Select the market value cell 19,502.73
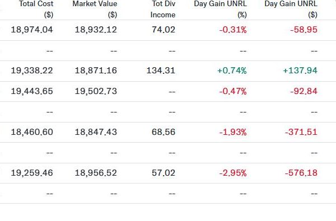Screen dimensions: 336x221 (x=96, y=91)
